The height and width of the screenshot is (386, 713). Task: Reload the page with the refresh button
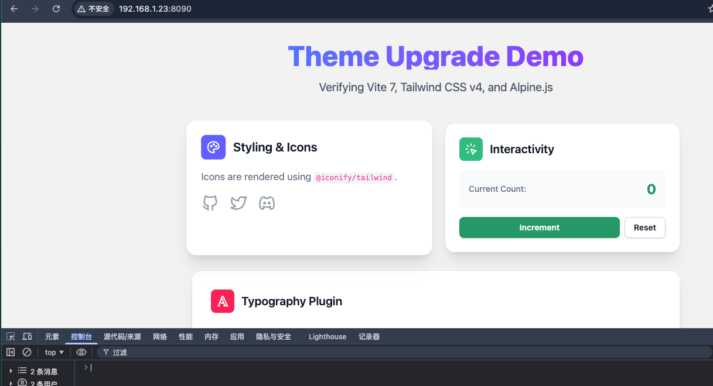point(56,9)
